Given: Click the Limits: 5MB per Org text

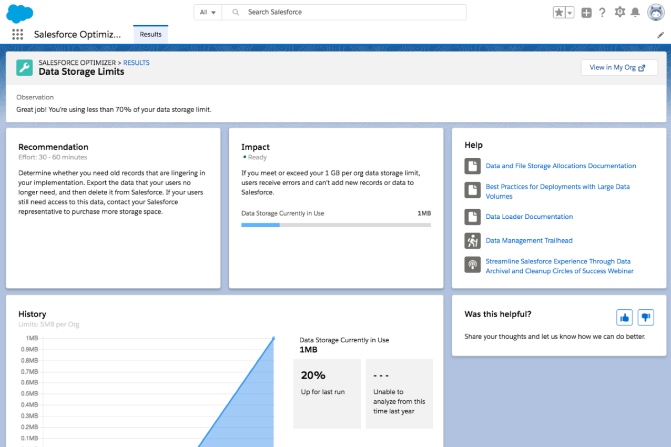Looking at the screenshot, I should (x=49, y=324).
